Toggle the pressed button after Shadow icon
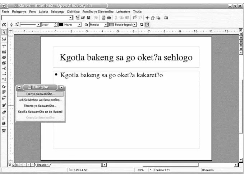 (147, 25)
